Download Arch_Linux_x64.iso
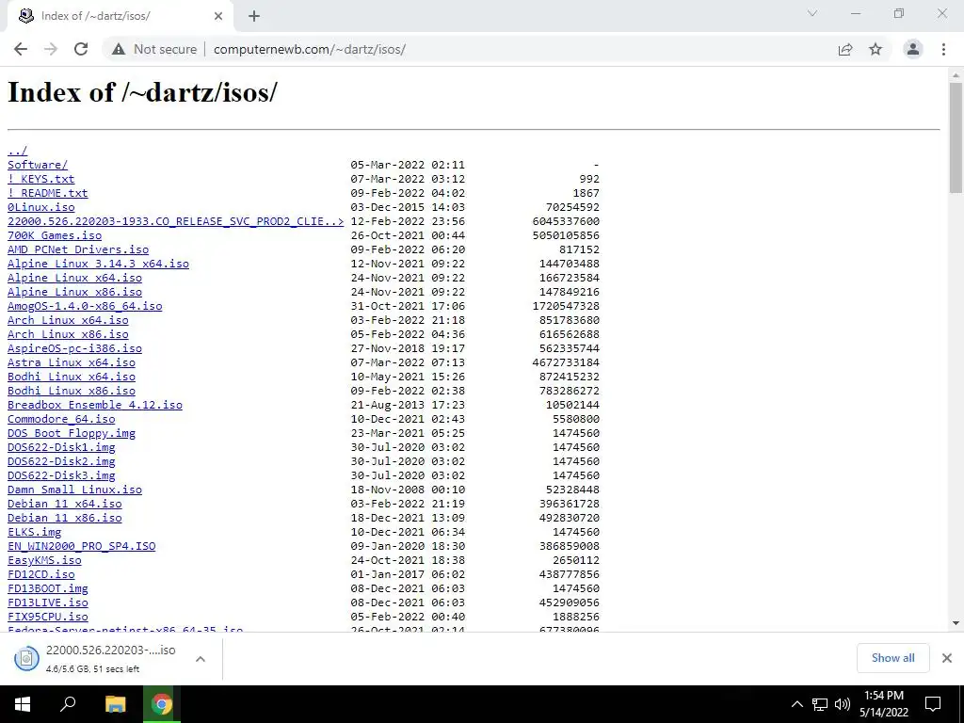The height and width of the screenshot is (723, 964). [x=68, y=320]
